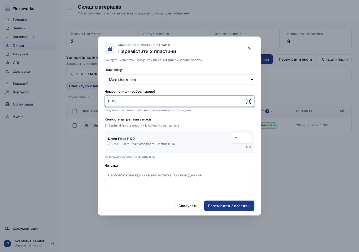This screenshot has height=252, width=359.
Task: Click the Доставка truck icon
Action: pyautogui.click(x=7, y=71)
